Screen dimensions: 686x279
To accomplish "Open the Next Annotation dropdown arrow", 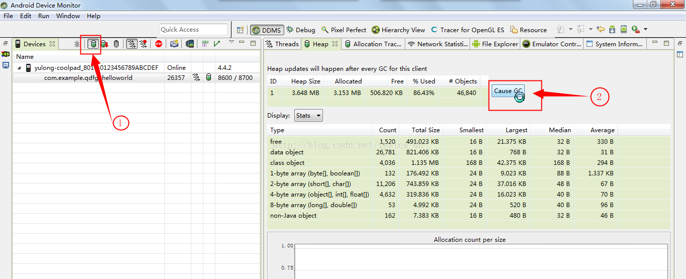I will (570, 30).
